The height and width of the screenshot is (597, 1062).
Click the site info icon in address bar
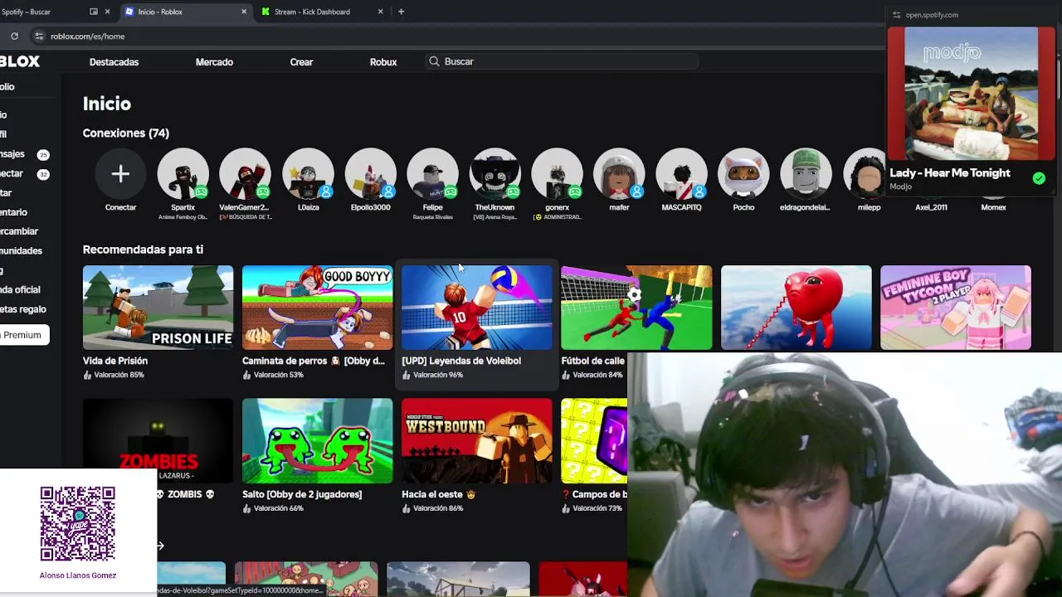pyautogui.click(x=39, y=36)
